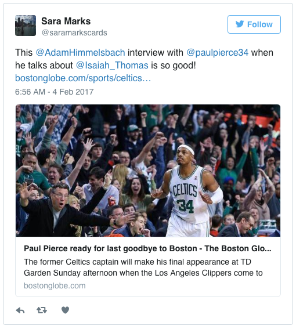Follow Sara Marks

[x=254, y=24]
